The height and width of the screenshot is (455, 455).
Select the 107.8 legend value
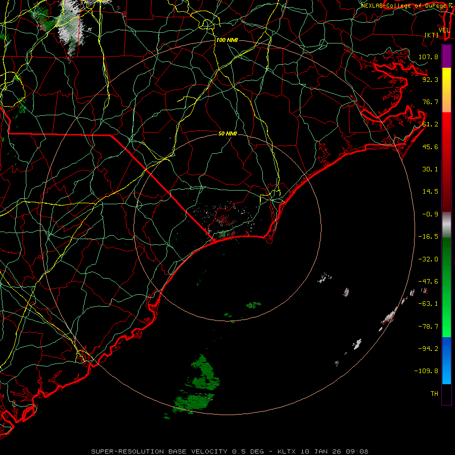click(x=428, y=57)
